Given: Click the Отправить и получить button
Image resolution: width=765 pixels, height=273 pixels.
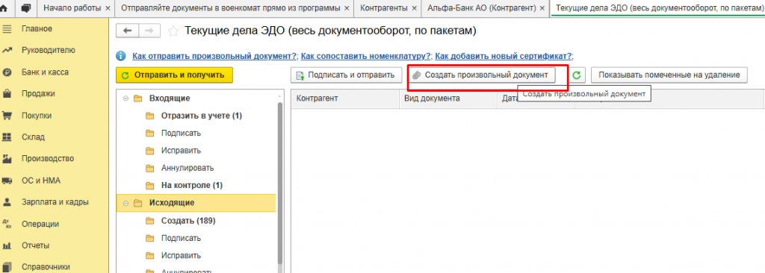Looking at the screenshot, I should point(174,75).
